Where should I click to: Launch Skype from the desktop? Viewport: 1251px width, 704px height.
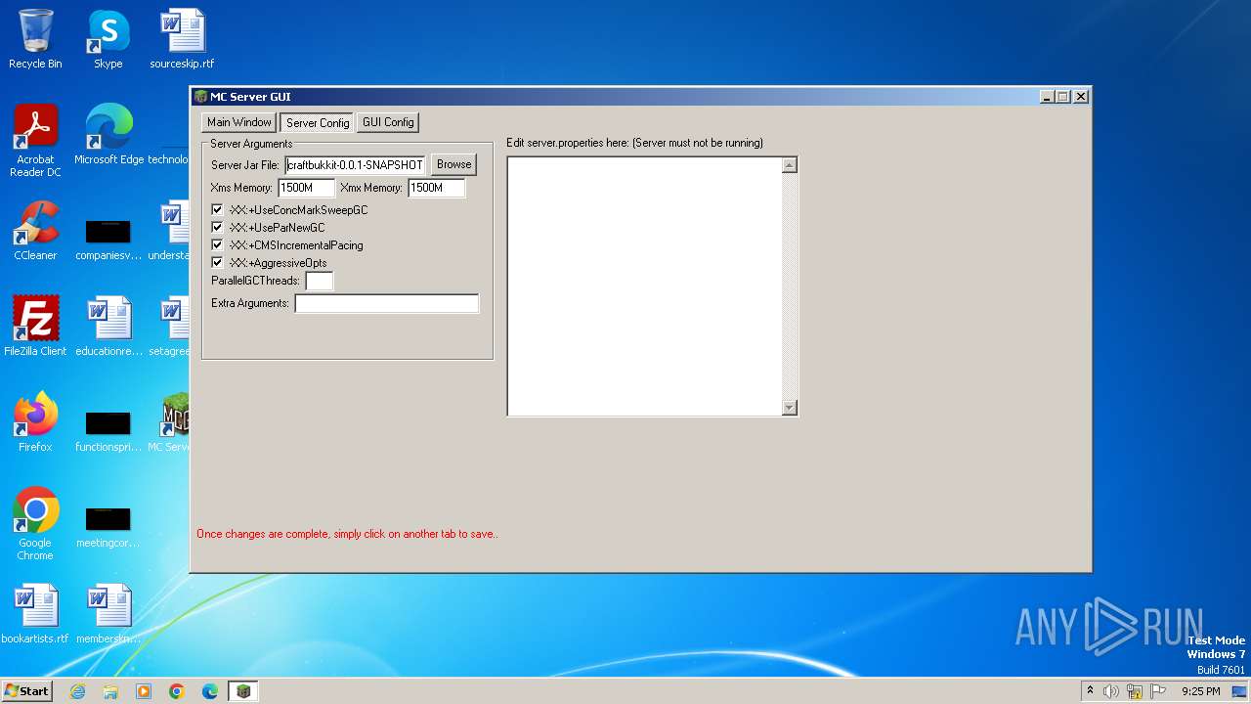108,39
